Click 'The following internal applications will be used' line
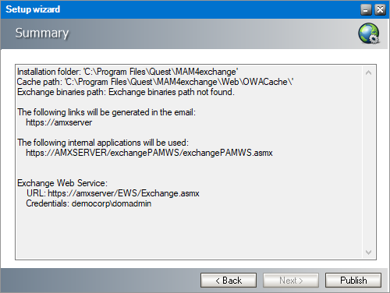The image size is (390, 293). [103, 143]
